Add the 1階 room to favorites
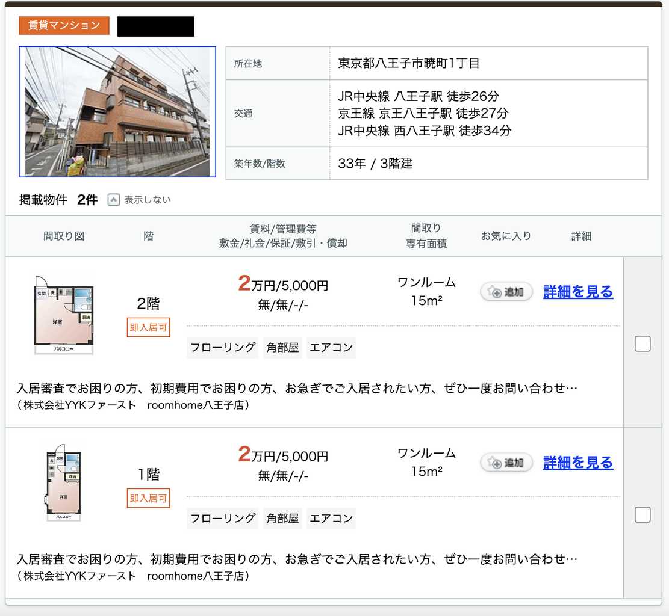This screenshot has width=669, height=616. pyautogui.click(x=506, y=463)
